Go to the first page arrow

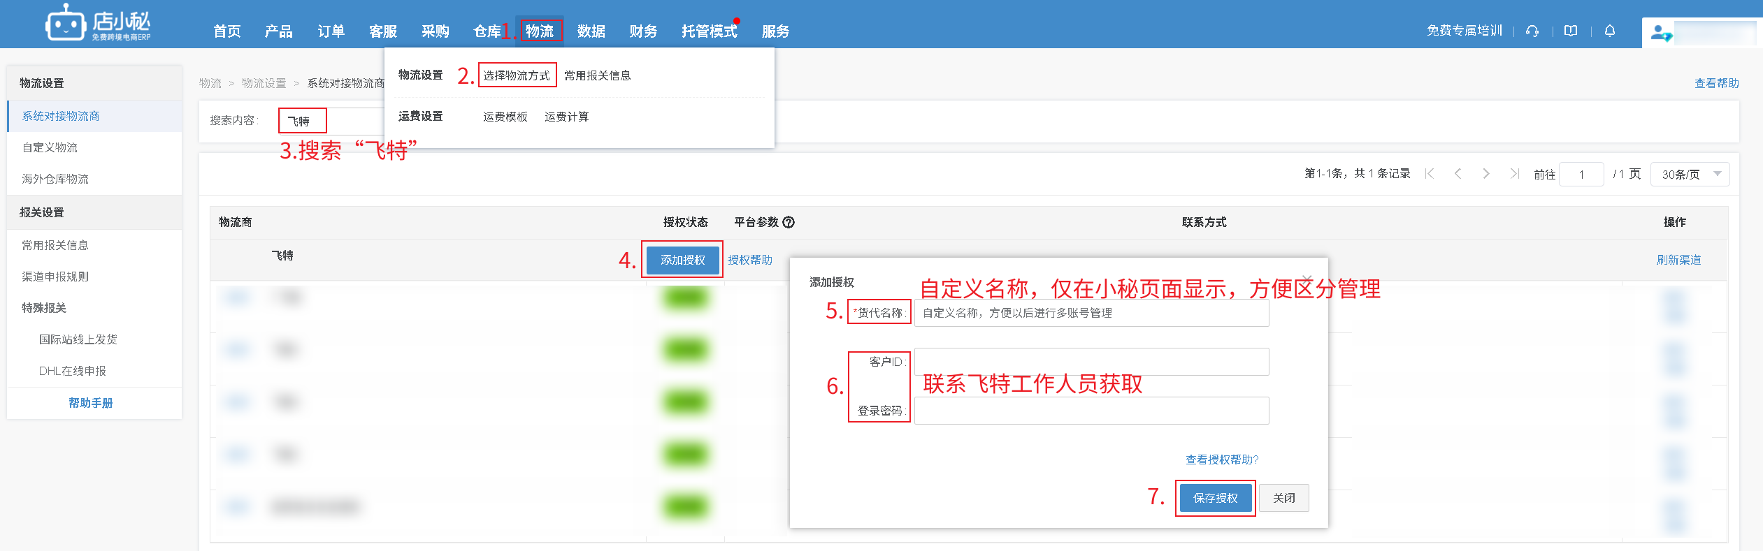pos(1430,174)
